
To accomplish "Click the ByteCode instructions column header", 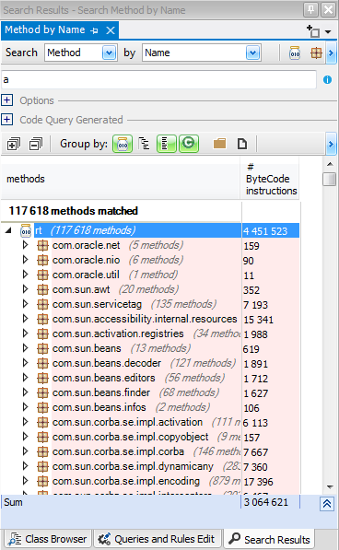I will pos(270,179).
